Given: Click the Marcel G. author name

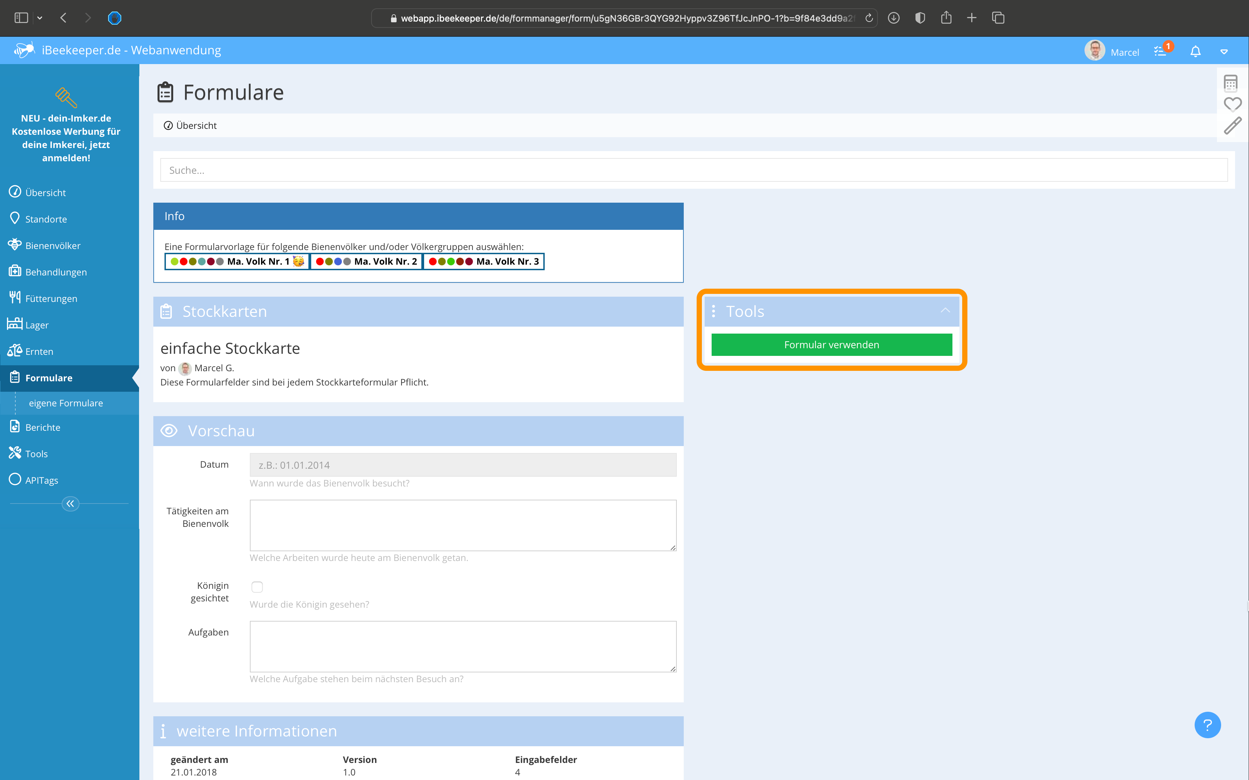Looking at the screenshot, I should [214, 368].
